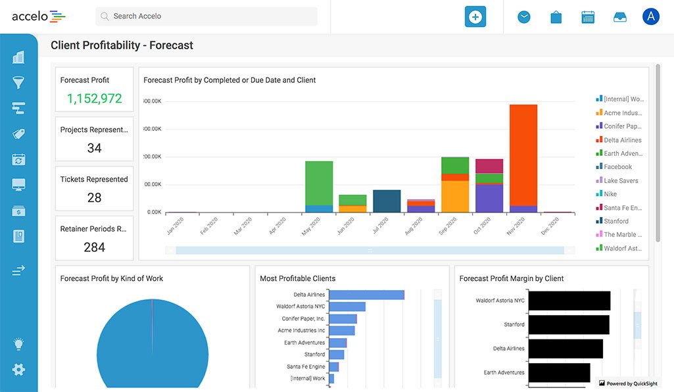Viewport: 674px width, 392px height.
Task: Click the Earth Adventures profit bar
Action: point(338,343)
